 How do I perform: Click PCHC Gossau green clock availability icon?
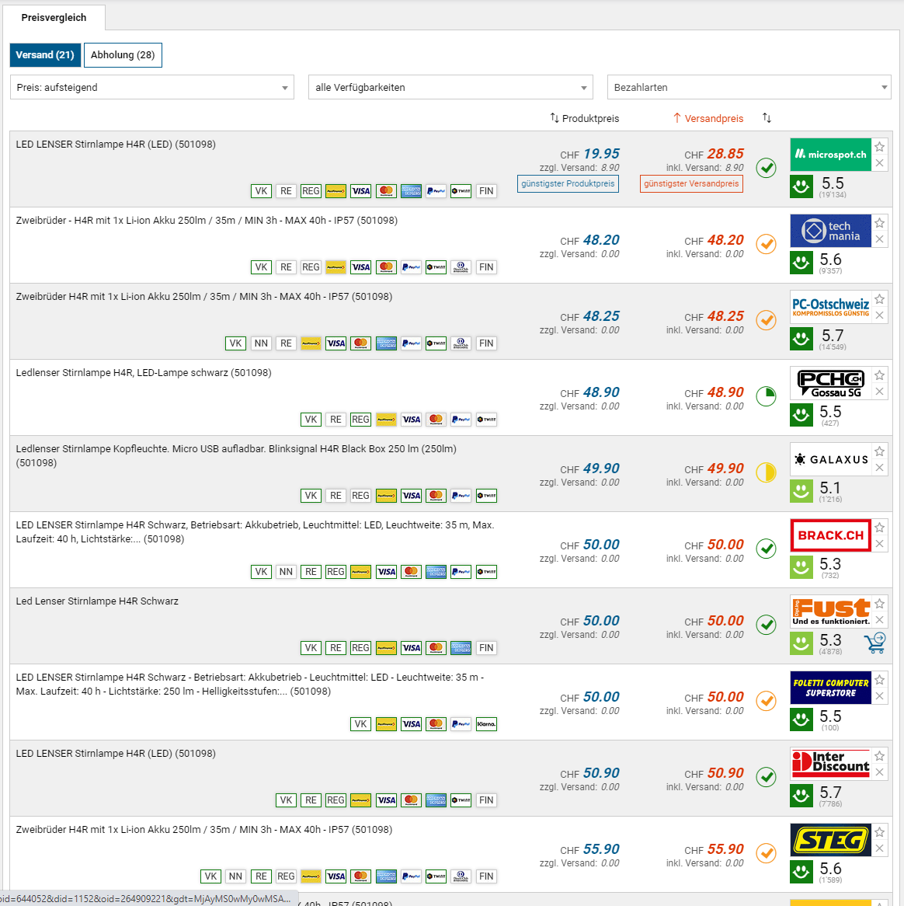[766, 396]
